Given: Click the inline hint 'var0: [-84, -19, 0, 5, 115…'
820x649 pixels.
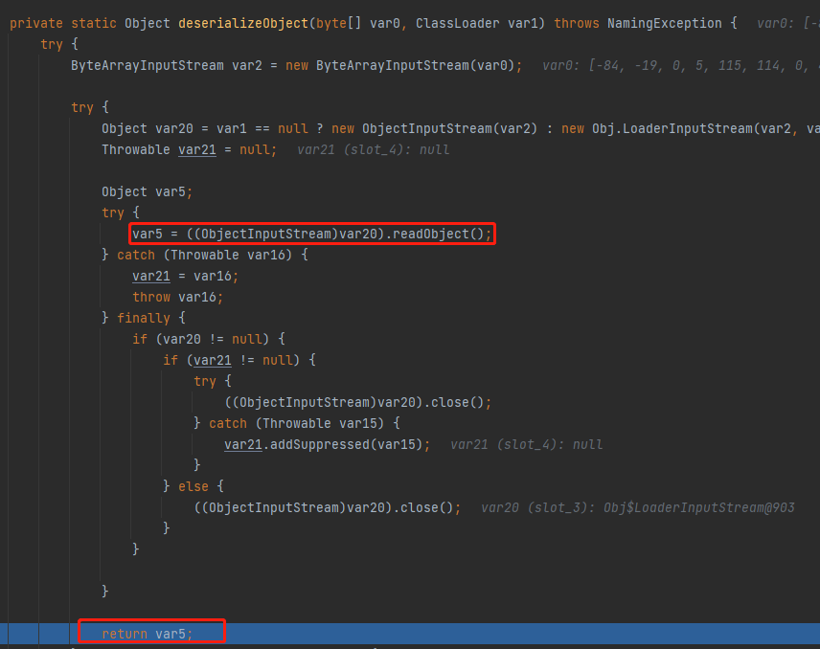Looking at the screenshot, I should point(680,66).
